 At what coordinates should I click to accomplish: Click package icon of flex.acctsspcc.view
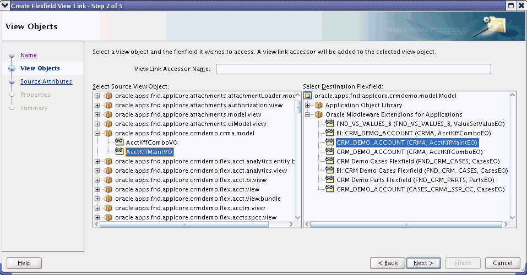108,218
